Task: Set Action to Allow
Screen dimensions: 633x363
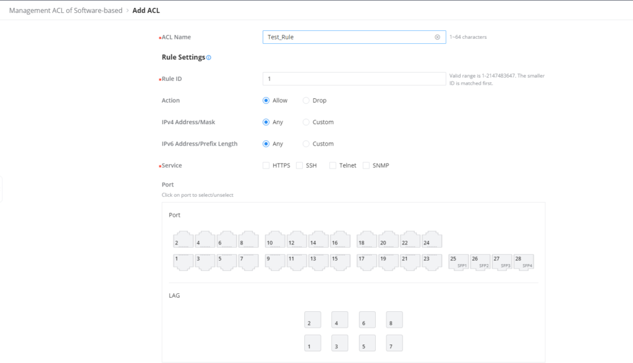Action: pos(266,101)
